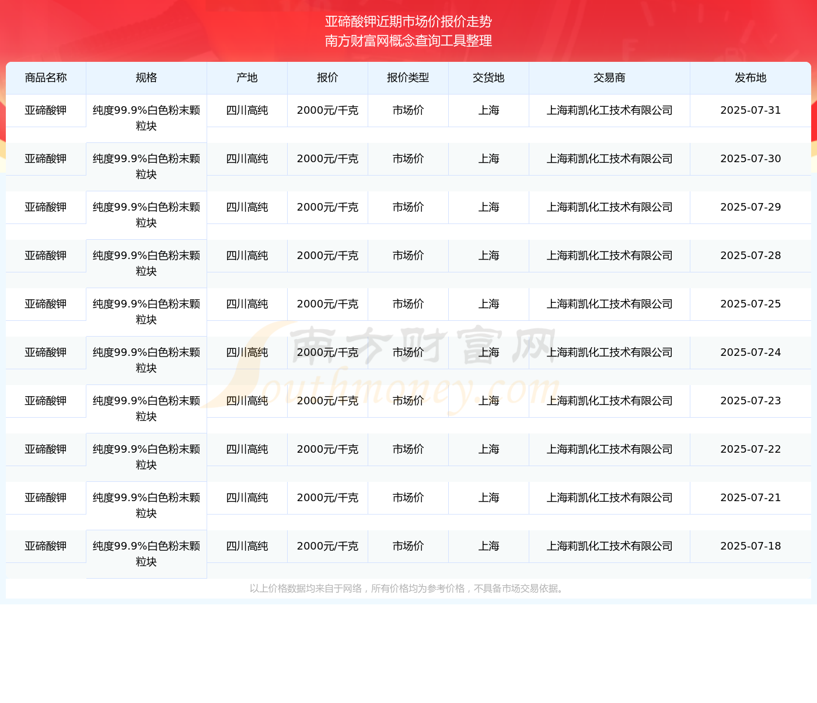Click the 交易商 column header

[610, 78]
